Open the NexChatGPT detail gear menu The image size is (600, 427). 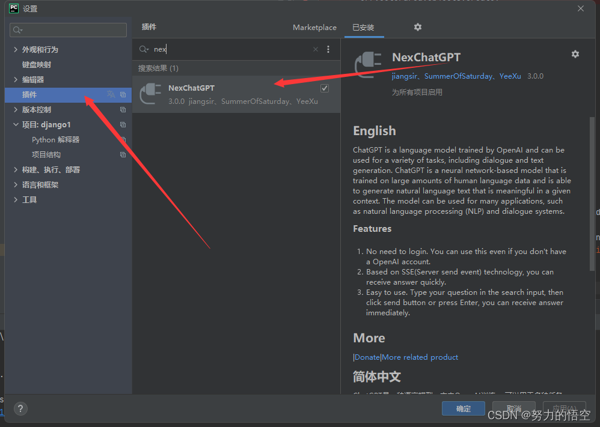[x=575, y=54]
